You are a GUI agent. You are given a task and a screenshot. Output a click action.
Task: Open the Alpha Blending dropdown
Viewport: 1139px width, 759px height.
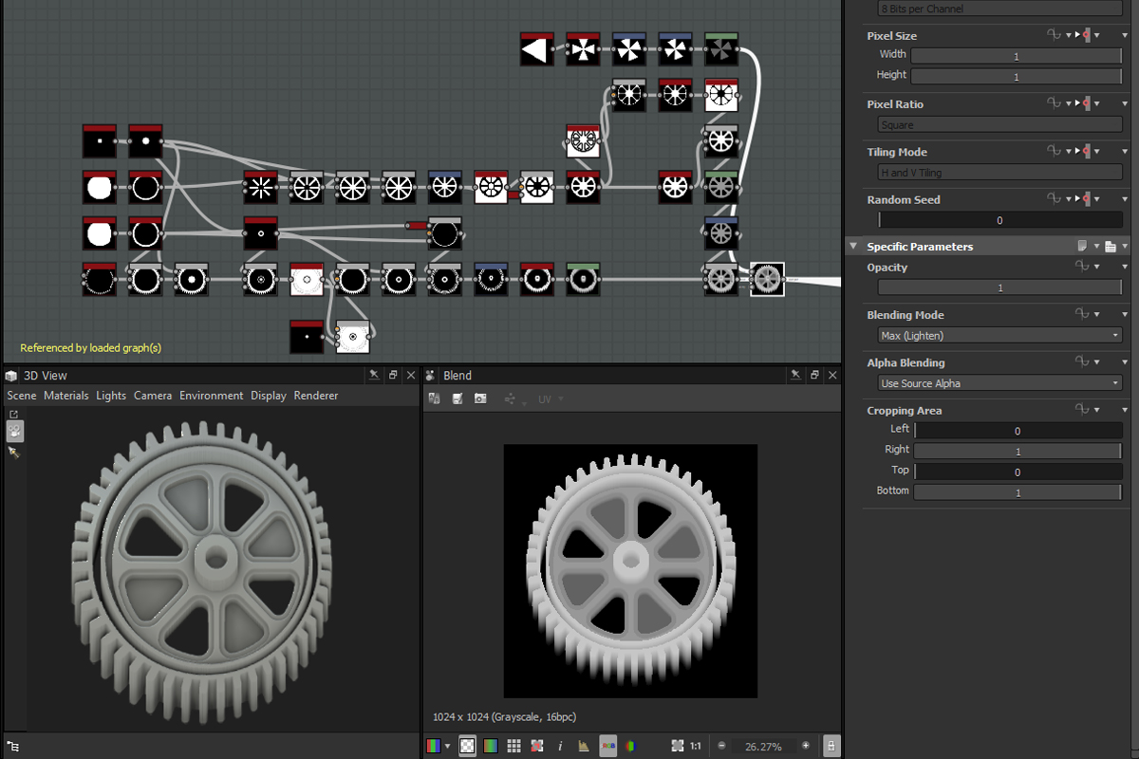pyautogui.click(x=1000, y=383)
